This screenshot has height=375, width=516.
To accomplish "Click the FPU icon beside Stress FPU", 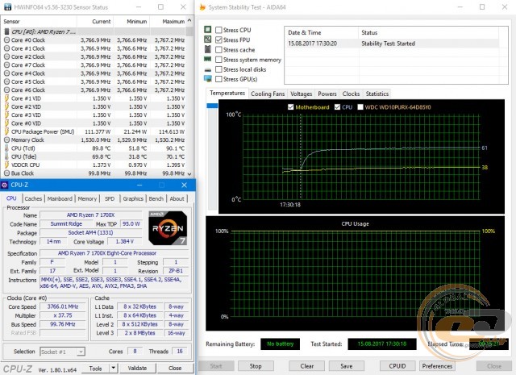I will (208, 40).
